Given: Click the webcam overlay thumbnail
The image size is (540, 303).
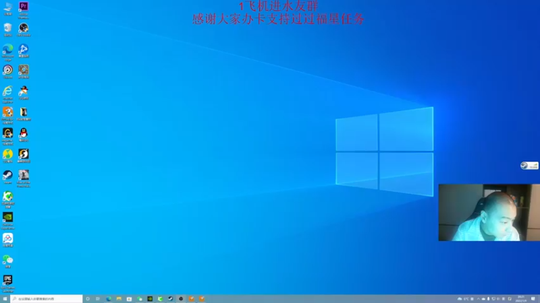Looking at the screenshot, I should pyautogui.click(x=489, y=213).
